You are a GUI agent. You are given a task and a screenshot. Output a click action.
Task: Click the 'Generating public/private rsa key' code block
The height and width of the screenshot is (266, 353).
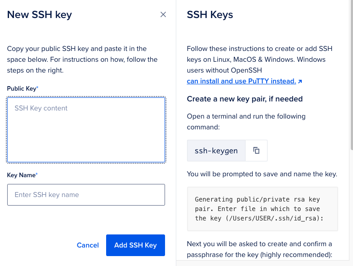263,209
